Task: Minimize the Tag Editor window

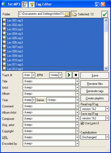Action: (x=97, y=4)
